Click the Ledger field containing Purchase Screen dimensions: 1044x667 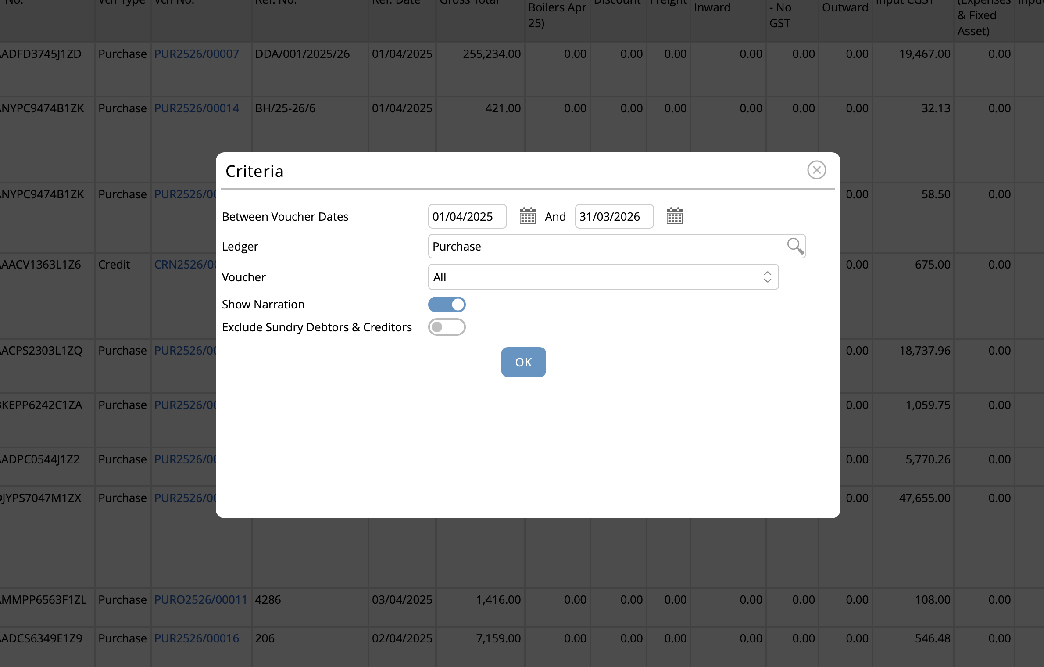617,246
